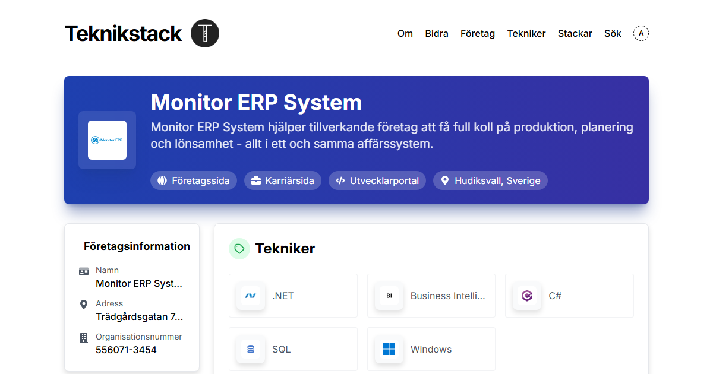713x374 pixels.
Task: Go to Företag in the navigation
Action: pos(478,34)
